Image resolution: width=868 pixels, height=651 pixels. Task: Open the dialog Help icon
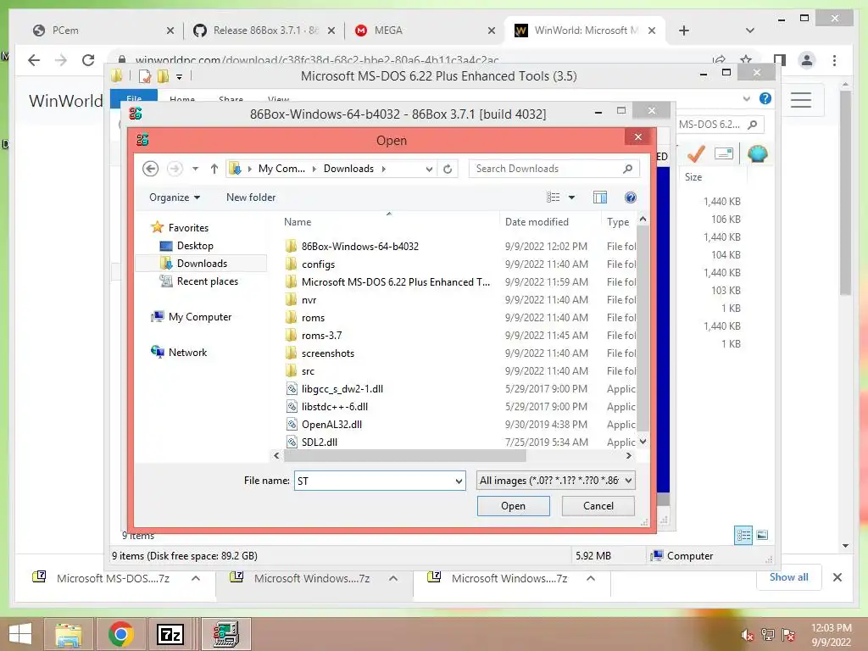click(x=630, y=197)
